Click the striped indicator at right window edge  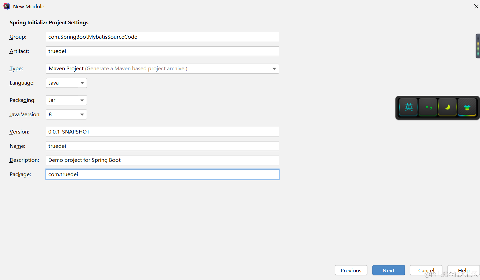click(478, 46)
